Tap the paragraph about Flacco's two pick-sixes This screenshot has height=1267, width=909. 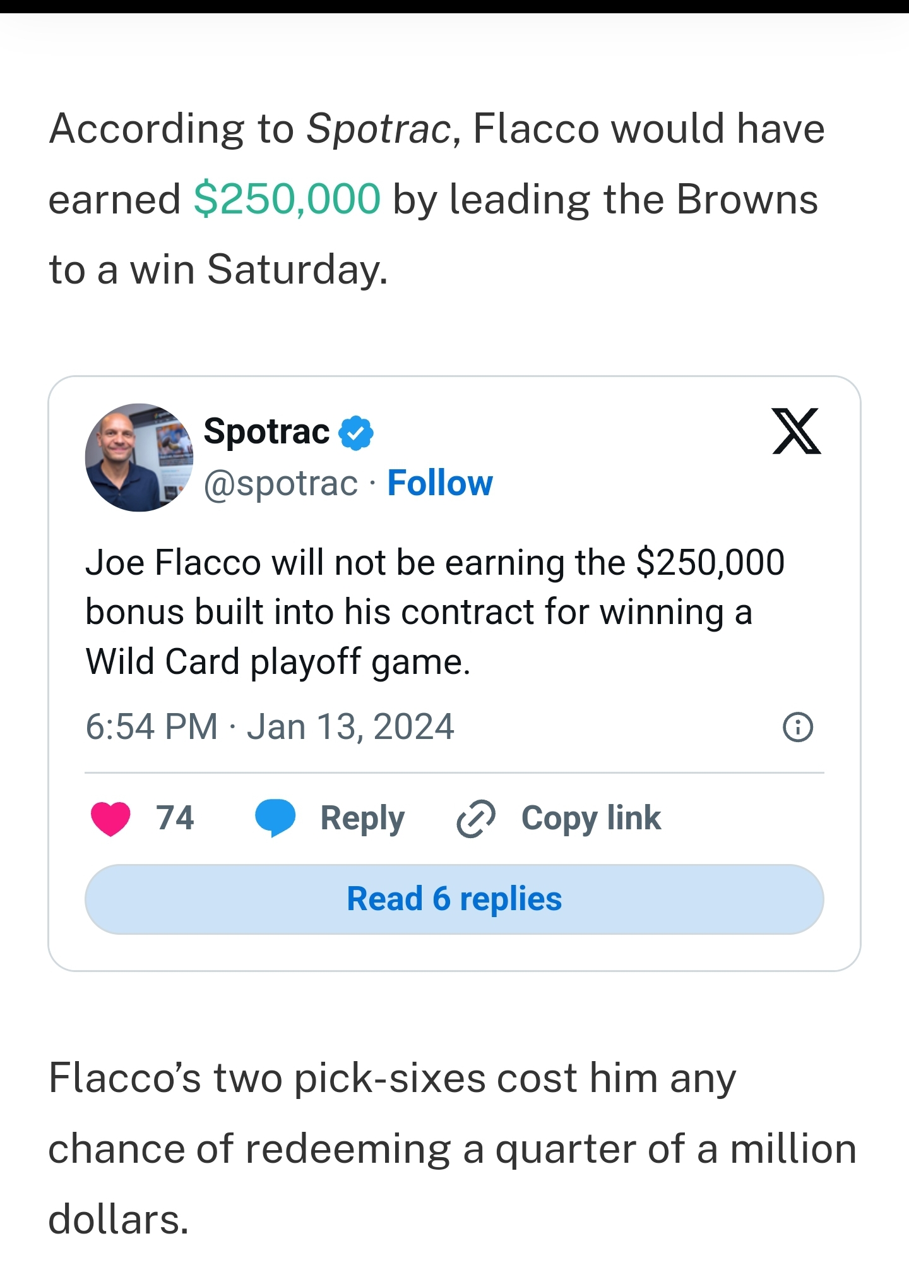[x=452, y=1148]
